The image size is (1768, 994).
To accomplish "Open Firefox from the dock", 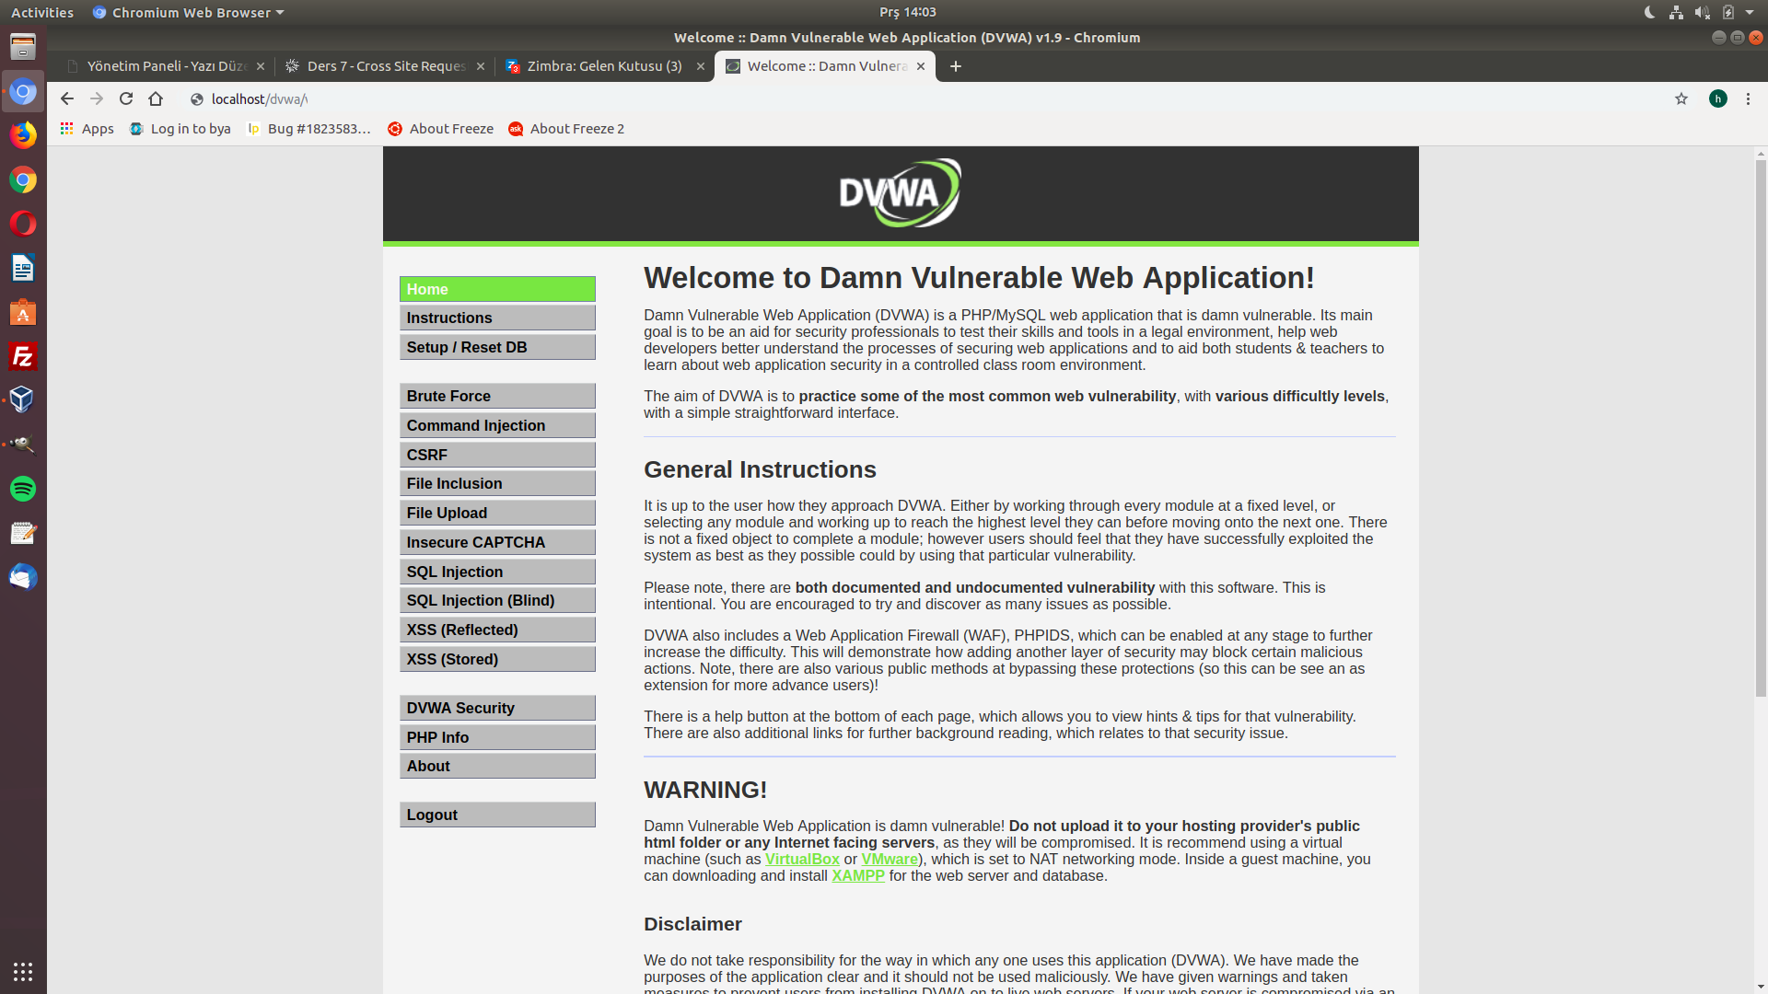I will [x=23, y=135].
